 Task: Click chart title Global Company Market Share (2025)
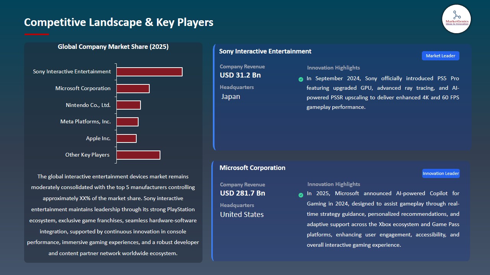113,47
